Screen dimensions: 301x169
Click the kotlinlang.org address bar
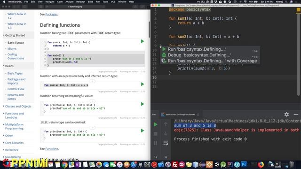(x=75, y=7)
